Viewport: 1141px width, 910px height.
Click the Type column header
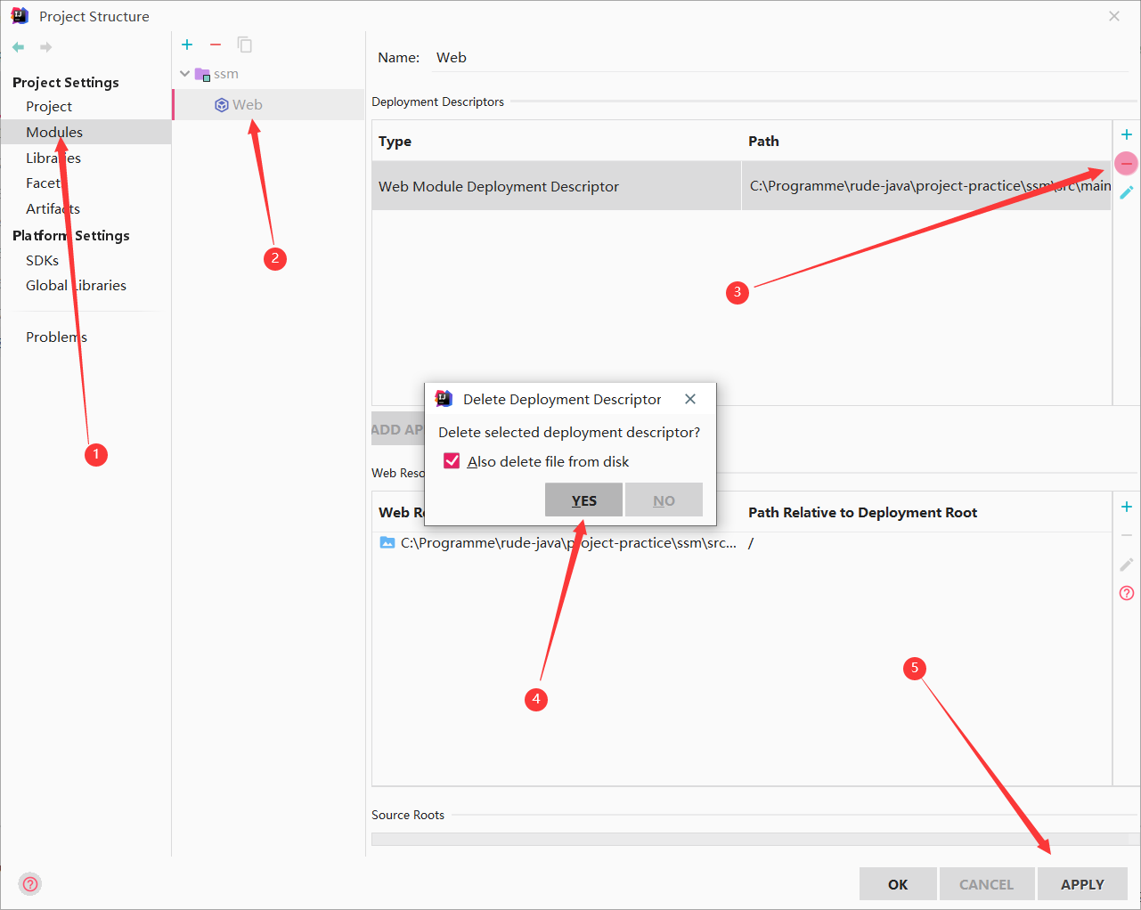coord(395,142)
